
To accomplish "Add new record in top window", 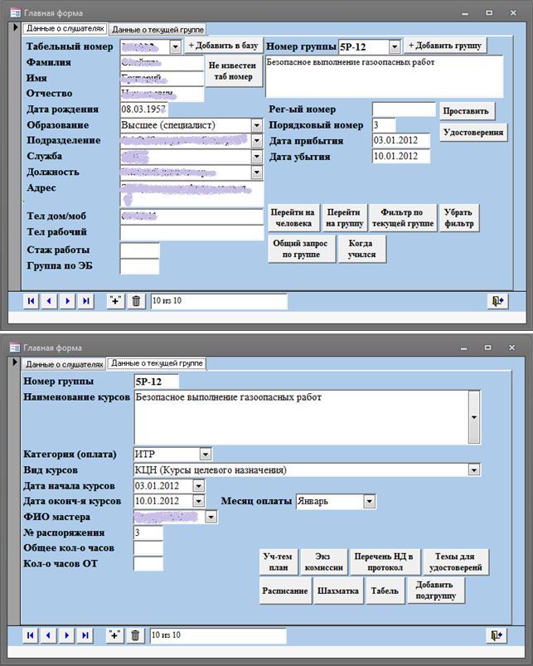I will click(x=115, y=301).
